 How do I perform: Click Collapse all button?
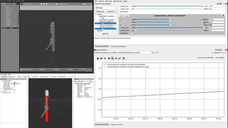click(x=100, y=11)
